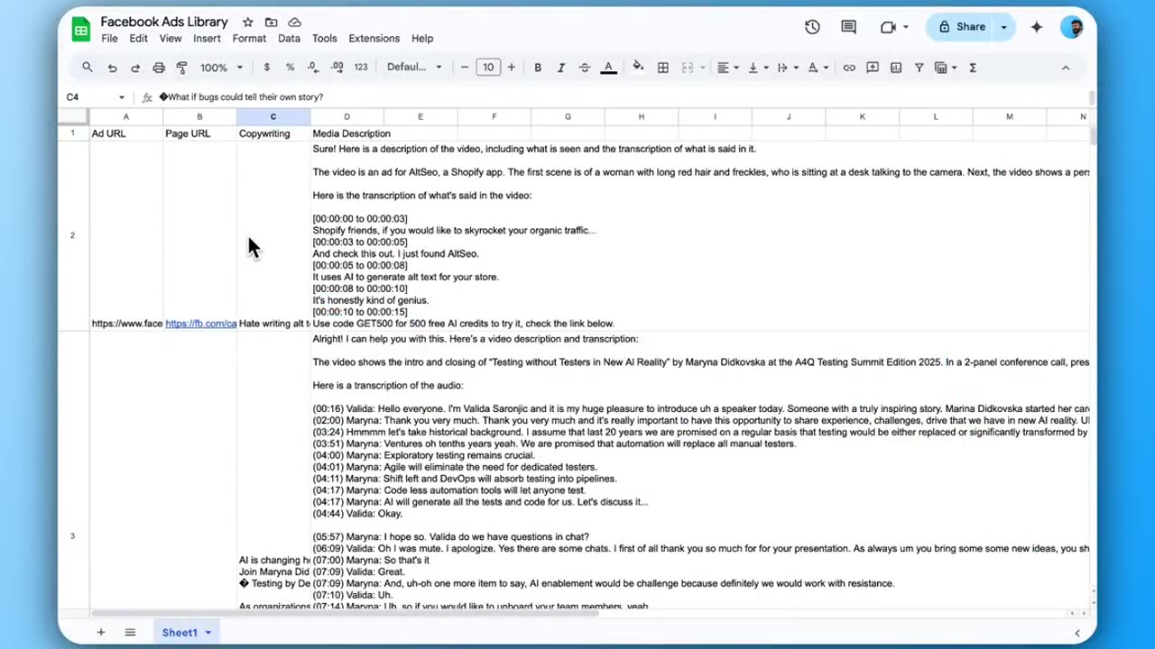Open the text wrapping dropdown
The width and height of the screenshot is (1155, 649).
click(786, 68)
